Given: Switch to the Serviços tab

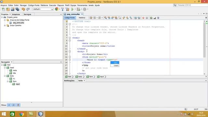Looking at the screenshot, I should coord(27,14).
